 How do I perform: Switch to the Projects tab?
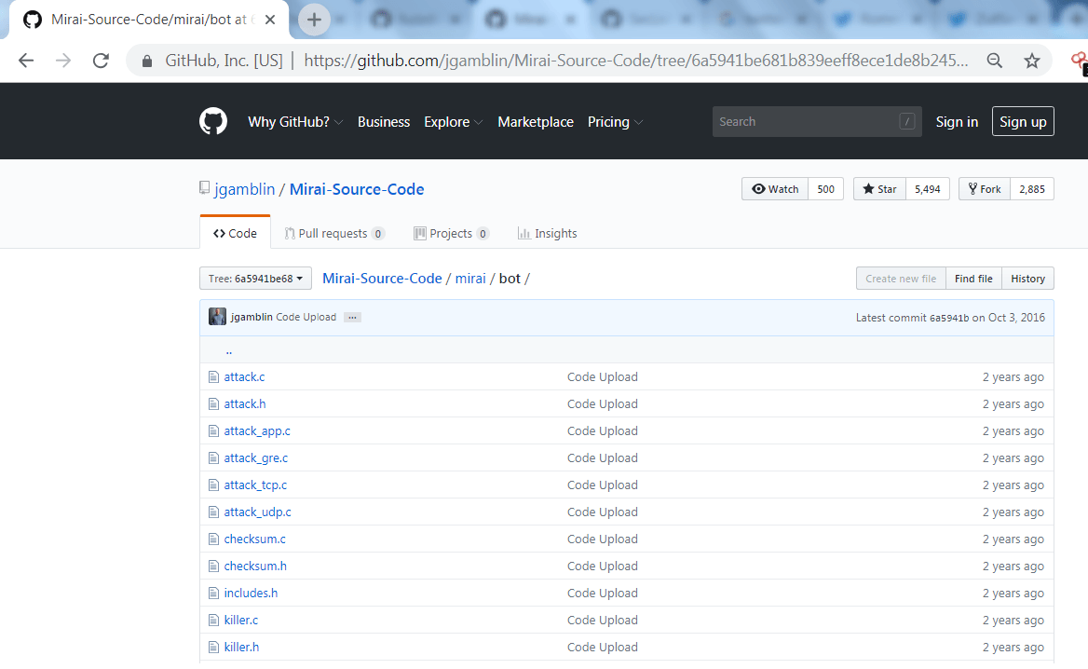point(451,233)
